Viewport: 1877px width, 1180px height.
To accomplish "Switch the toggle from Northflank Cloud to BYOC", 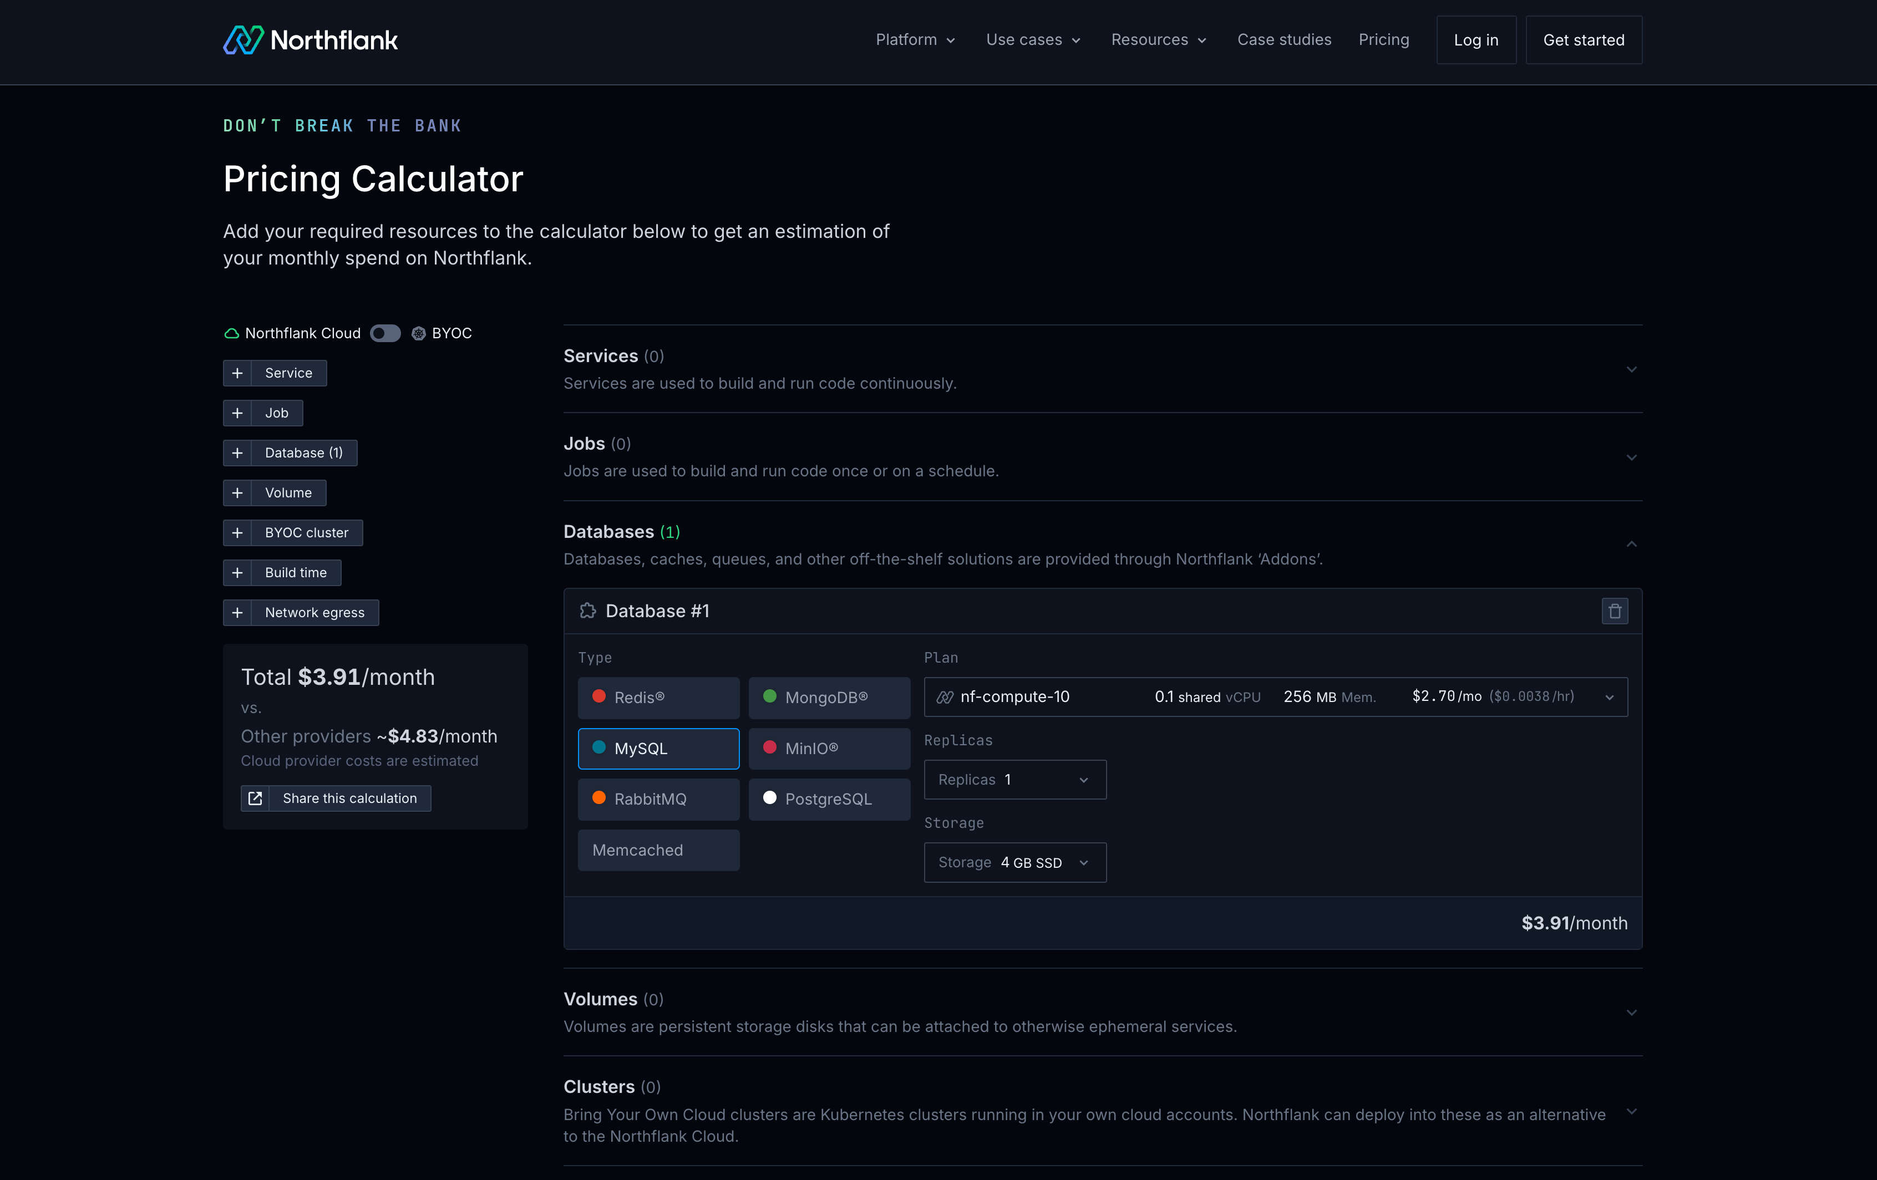I will click(x=385, y=333).
